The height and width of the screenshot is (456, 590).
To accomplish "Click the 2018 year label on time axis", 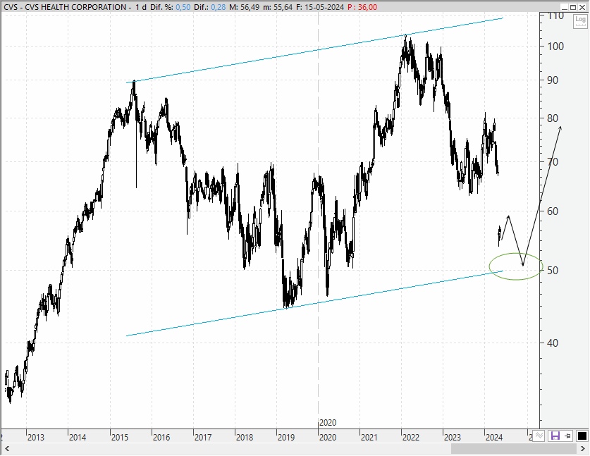I will tap(245, 438).
